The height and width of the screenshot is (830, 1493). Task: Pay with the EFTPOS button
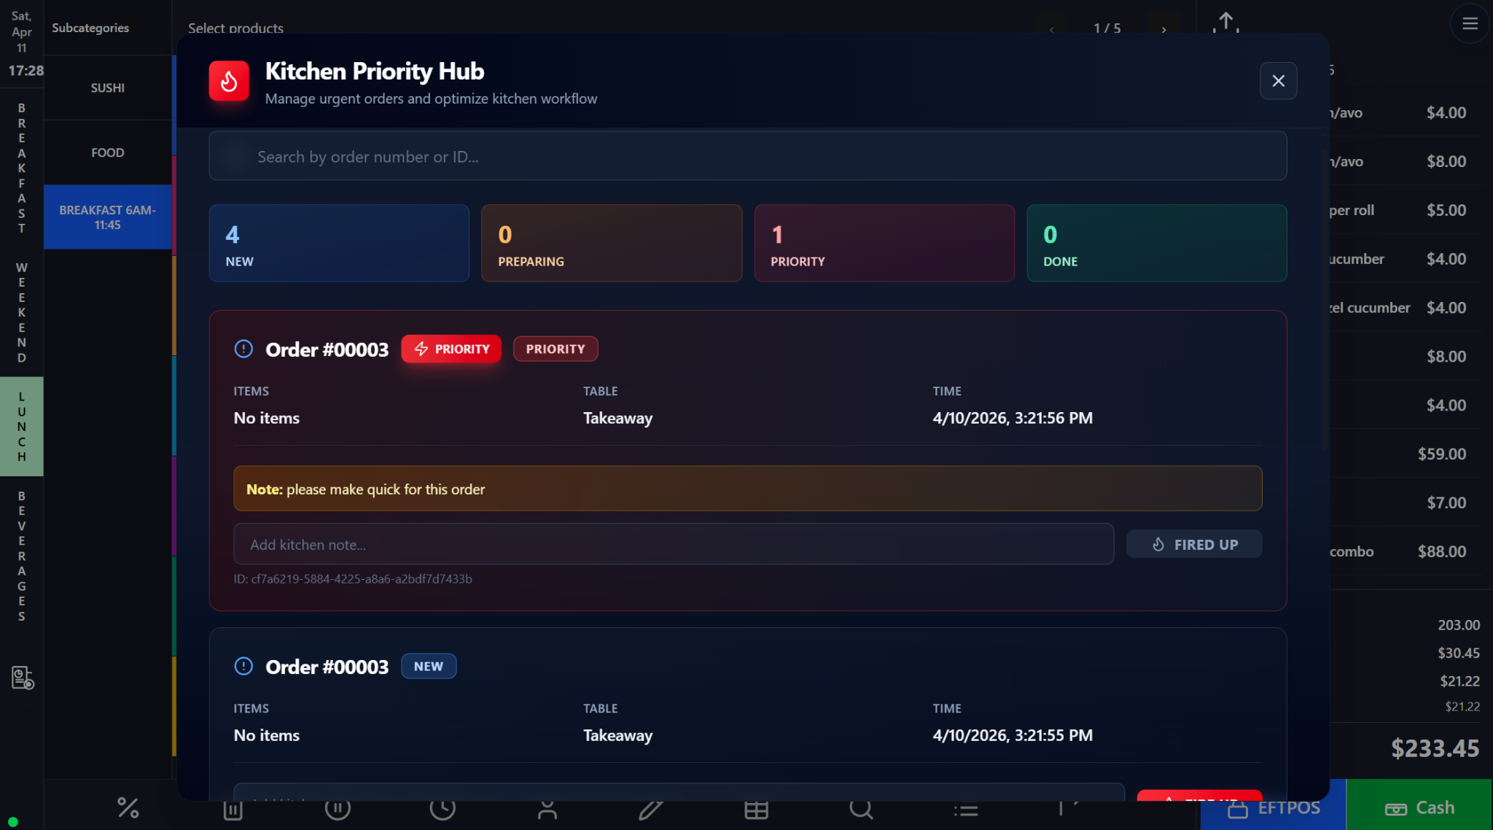coord(1273,807)
